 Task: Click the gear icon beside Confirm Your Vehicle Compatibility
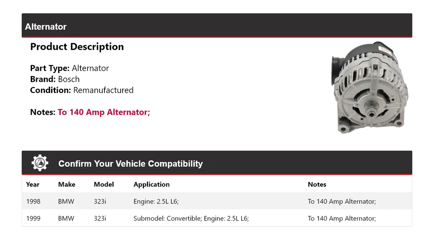(40, 163)
